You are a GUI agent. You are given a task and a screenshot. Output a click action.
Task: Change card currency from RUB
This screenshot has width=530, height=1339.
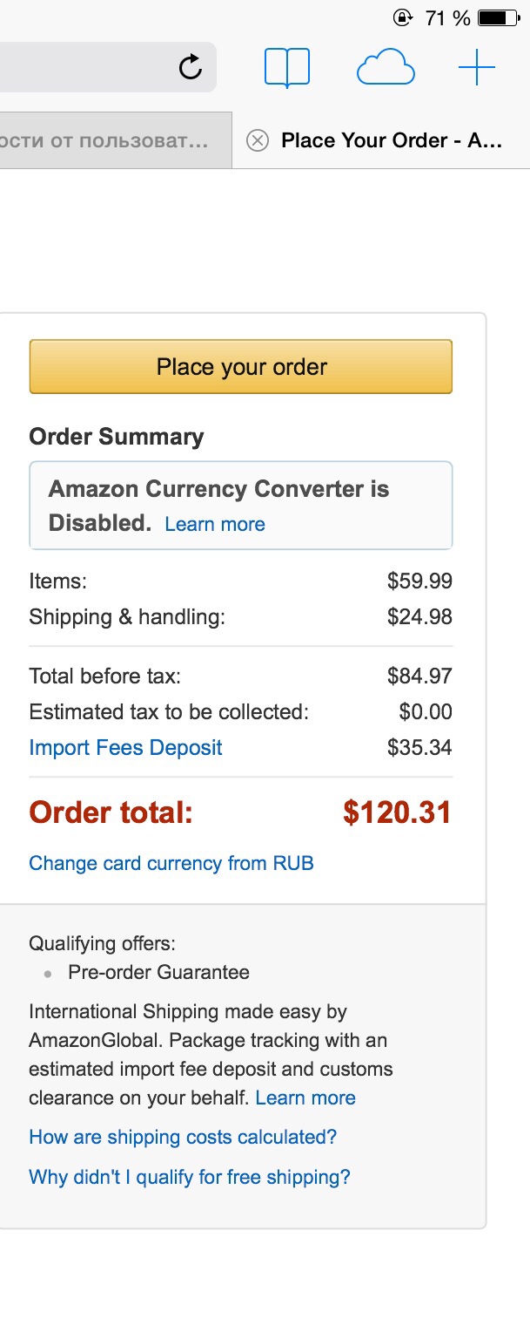171,863
